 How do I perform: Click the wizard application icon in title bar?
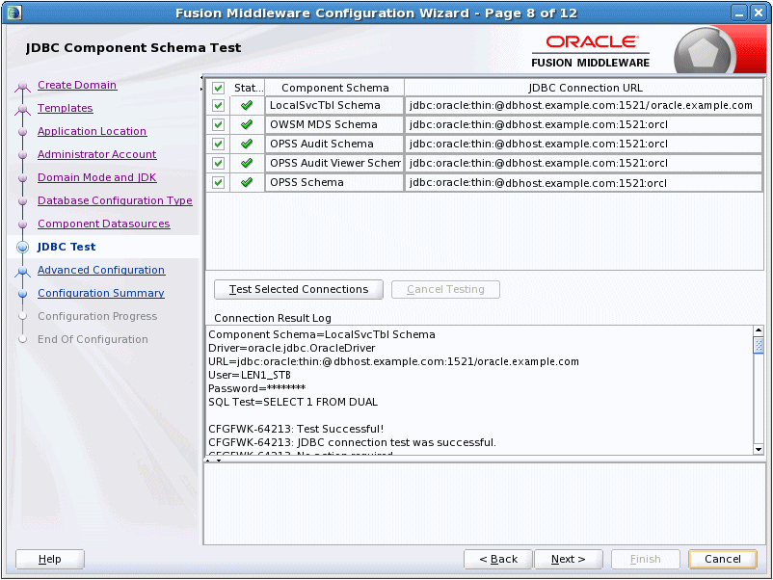[x=13, y=13]
